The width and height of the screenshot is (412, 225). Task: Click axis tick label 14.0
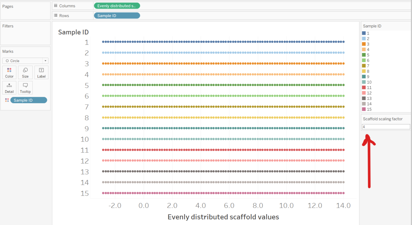(x=343, y=206)
